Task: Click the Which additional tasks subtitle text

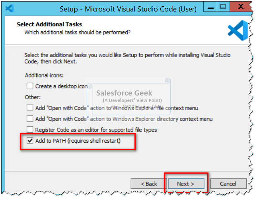Action: click(x=78, y=32)
